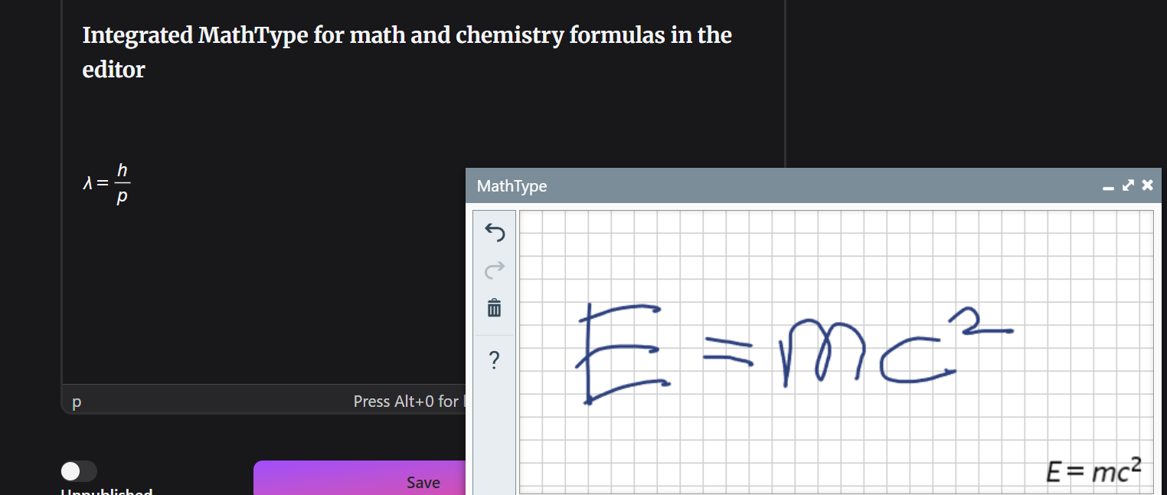Viewport: 1167px width, 495px height.
Task: Maximize the MathType dialog to fullscreen
Action: pos(1128,185)
